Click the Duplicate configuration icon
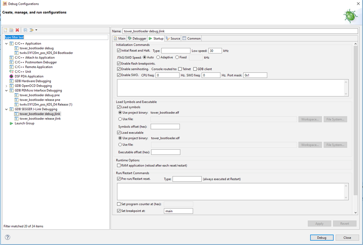363x245 pixels. coord(11,30)
